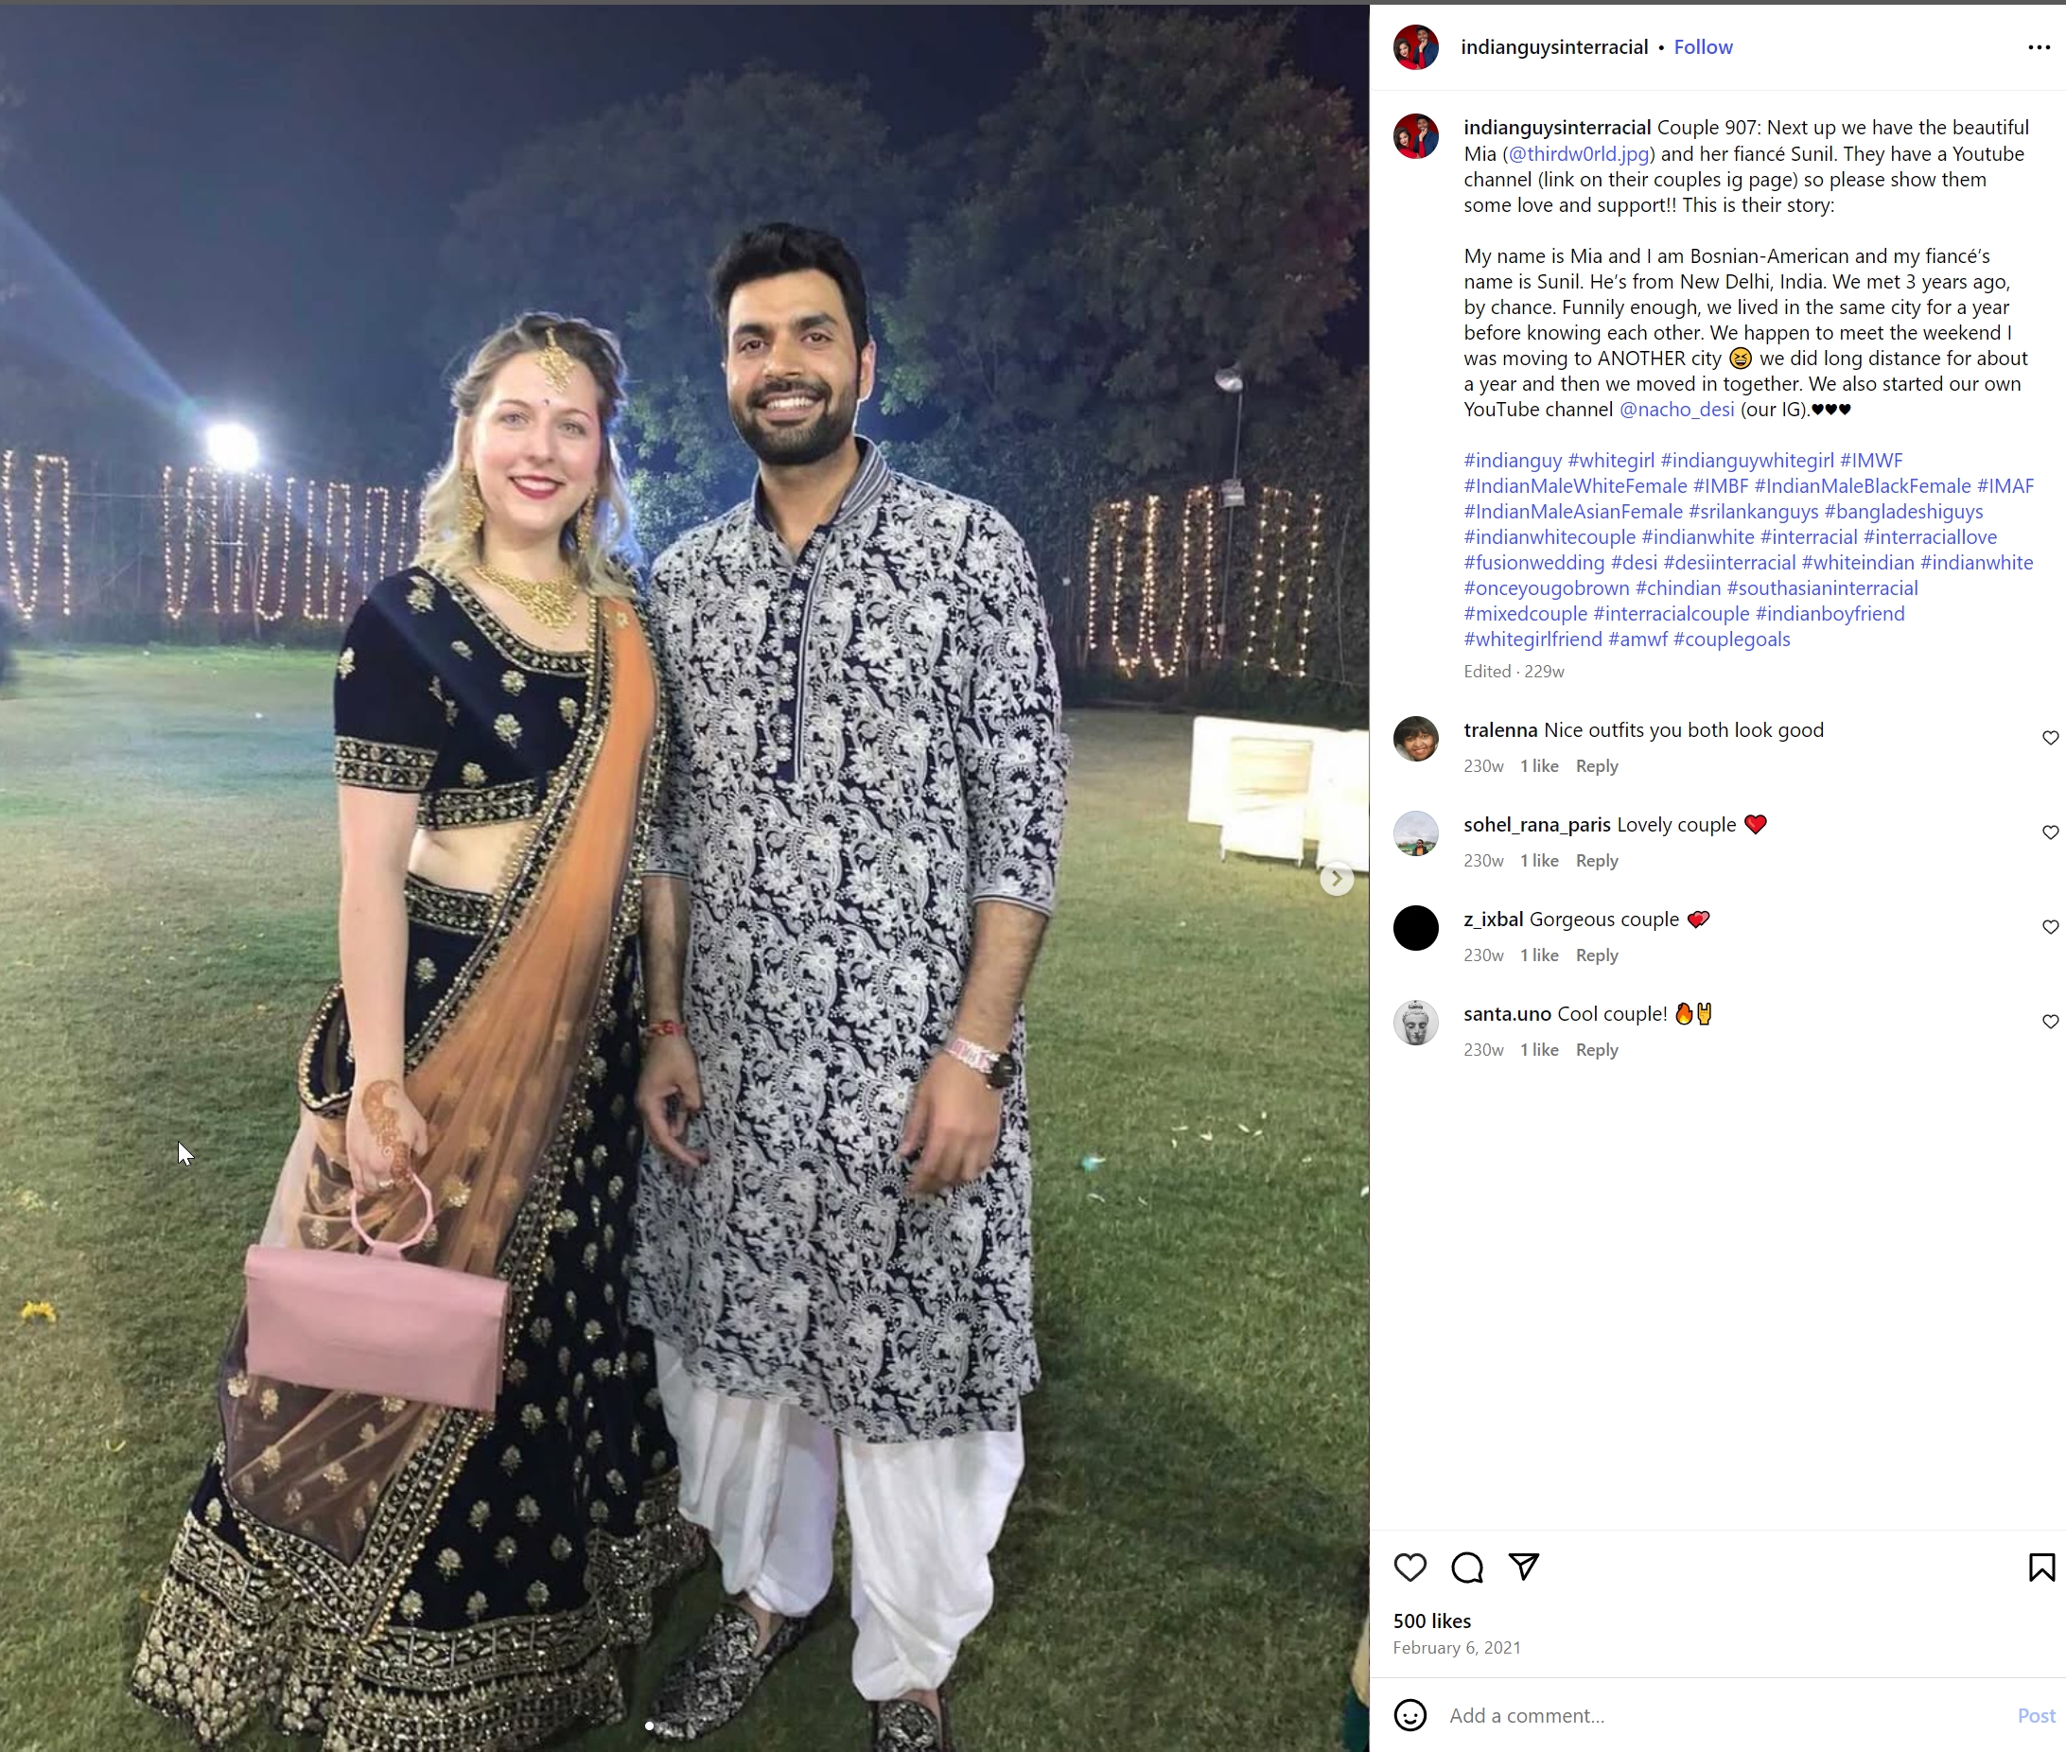Like sohel_rana_paris's comment
This screenshot has height=1752, width=2066.
click(2050, 832)
